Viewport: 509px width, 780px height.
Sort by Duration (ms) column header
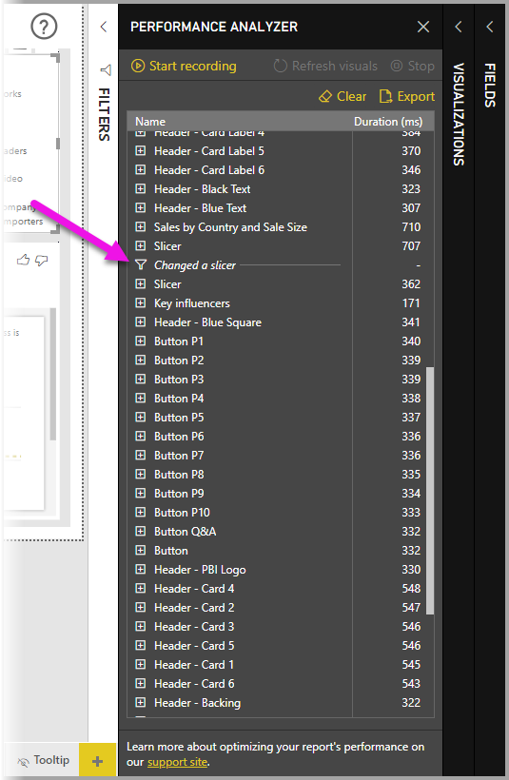(x=388, y=122)
